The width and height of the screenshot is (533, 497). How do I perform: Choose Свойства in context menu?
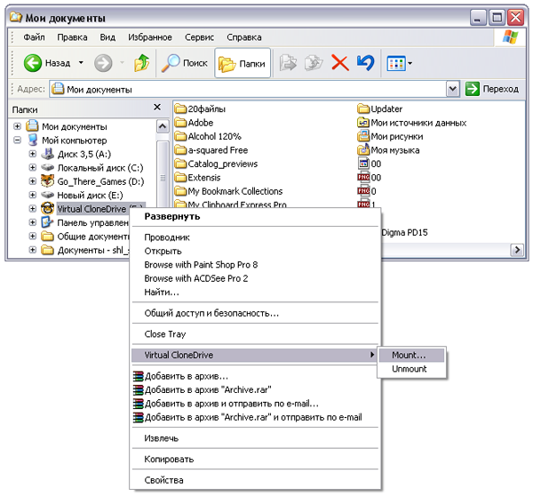click(255, 480)
